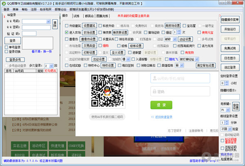
Task: Click the small icon beside 多久登录 dropdown
Action: pyautogui.click(x=56, y=66)
